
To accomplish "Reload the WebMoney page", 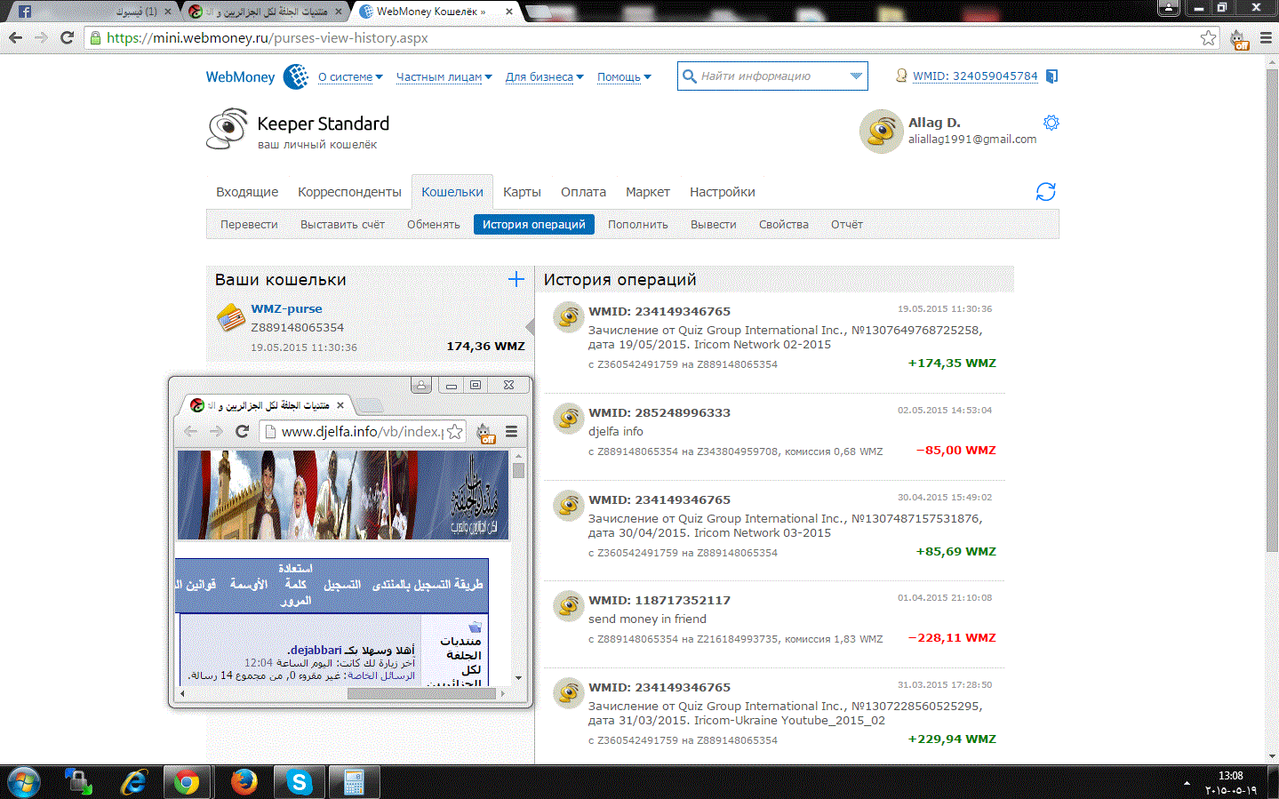I will pos(67,37).
